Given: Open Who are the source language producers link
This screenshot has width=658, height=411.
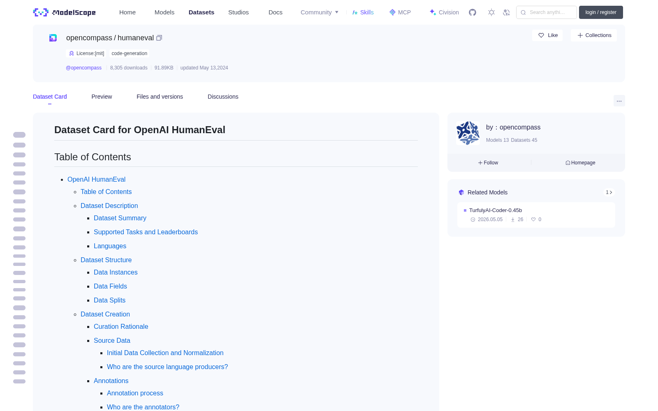Looking at the screenshot, I should 167,367.
